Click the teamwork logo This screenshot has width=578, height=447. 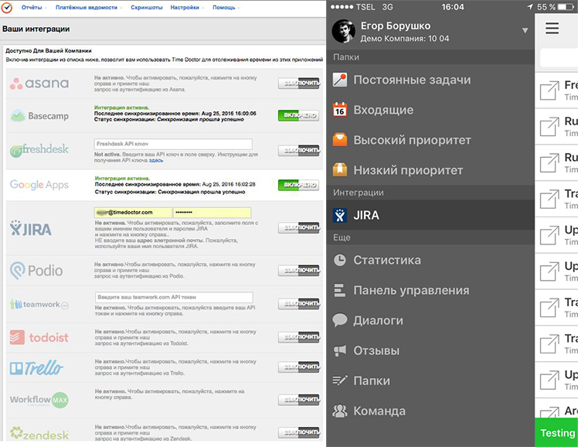pyautogui.click(x=39, y=305)
